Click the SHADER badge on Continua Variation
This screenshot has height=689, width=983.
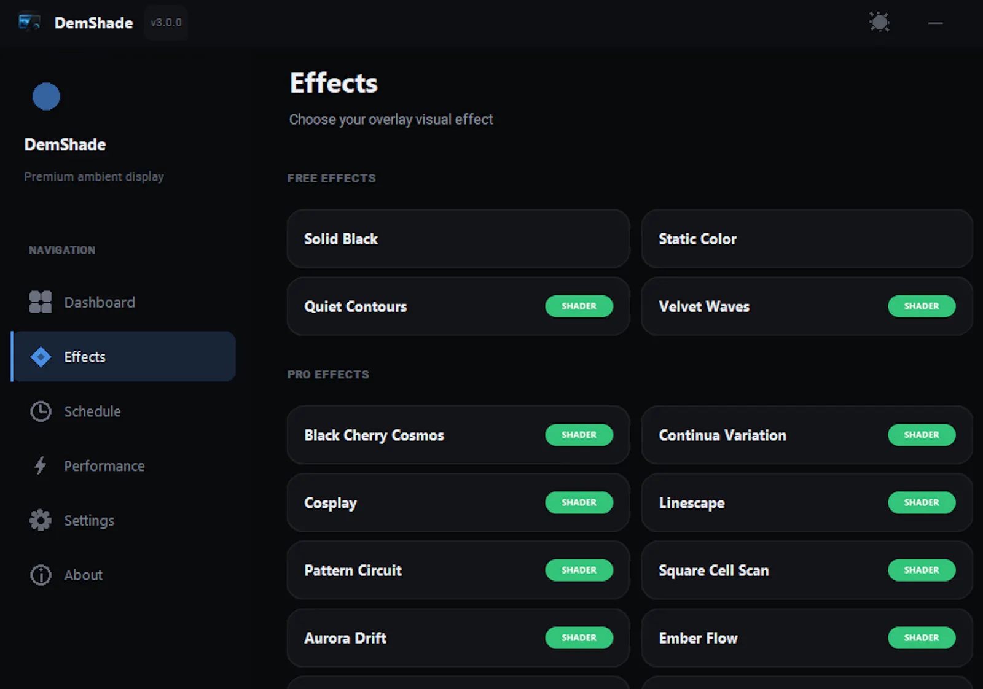(921, 435)
